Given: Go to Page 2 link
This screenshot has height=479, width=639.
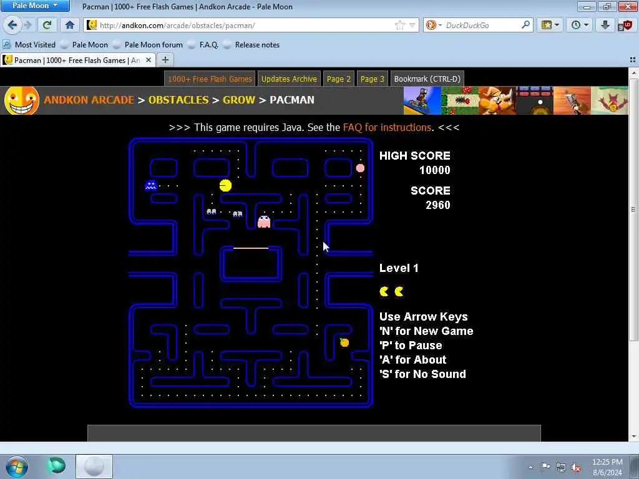Looking at the screenshot, I should pos(339,79).
